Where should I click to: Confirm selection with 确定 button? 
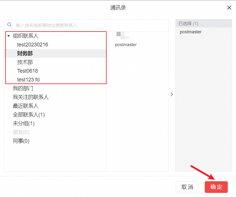tap(216, 187)
